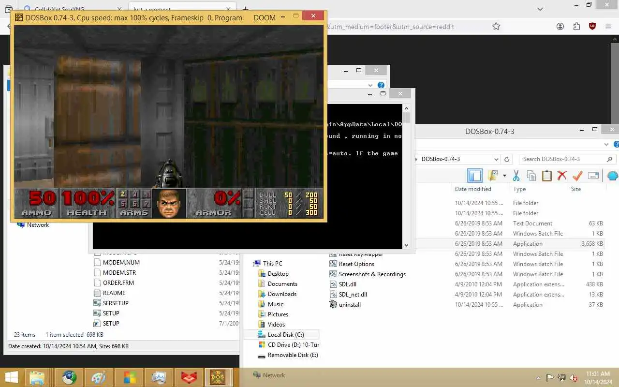Open Help in the window behind the DOOM window
Image resolution: width=619 pixels, height=387 pixels.
pyautogui.click(x=381, y=85)
